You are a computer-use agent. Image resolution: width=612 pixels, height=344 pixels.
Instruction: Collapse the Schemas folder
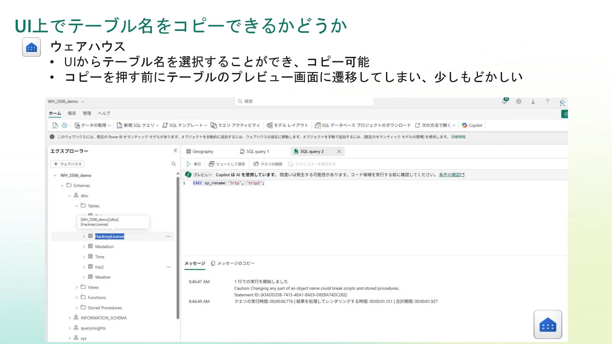point(62,186)
